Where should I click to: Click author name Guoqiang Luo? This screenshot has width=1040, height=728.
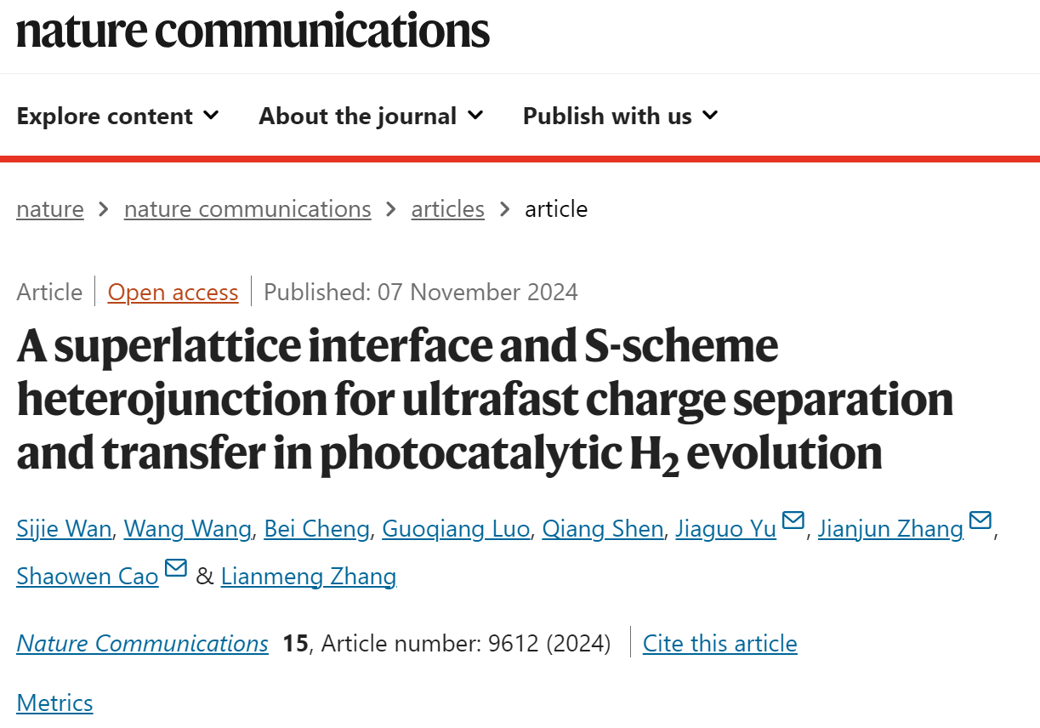[x=457, y=529]
